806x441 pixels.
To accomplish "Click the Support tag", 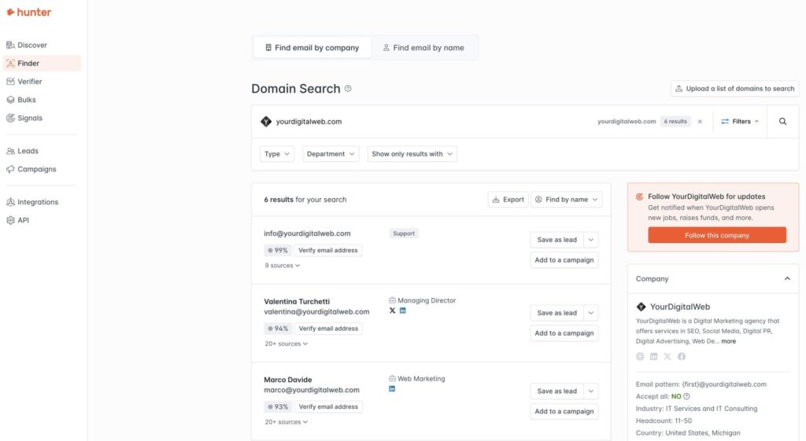I will (404, 233).
